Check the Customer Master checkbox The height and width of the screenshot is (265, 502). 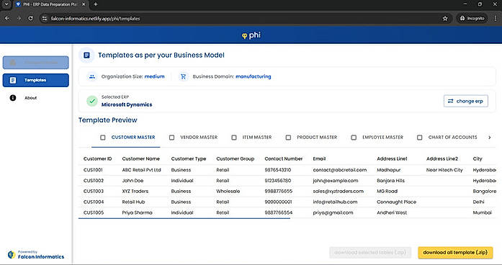[103, 138]
